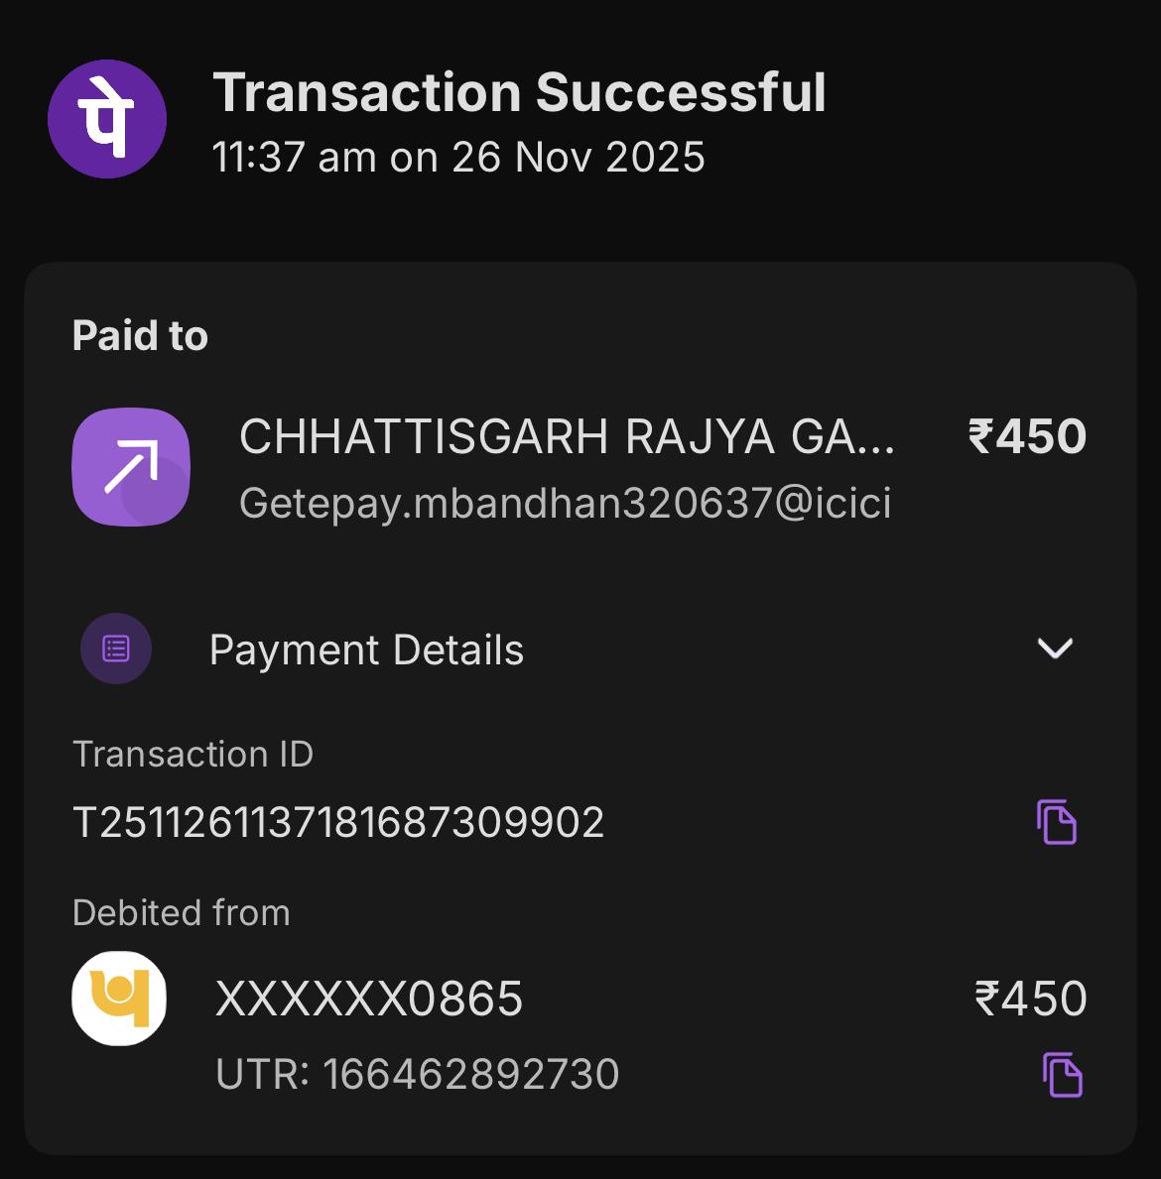The width and height of the screenshot is (1161, 1179).
Task: Click the ₹450 debited amount
Action: (x=1031, y=999)
